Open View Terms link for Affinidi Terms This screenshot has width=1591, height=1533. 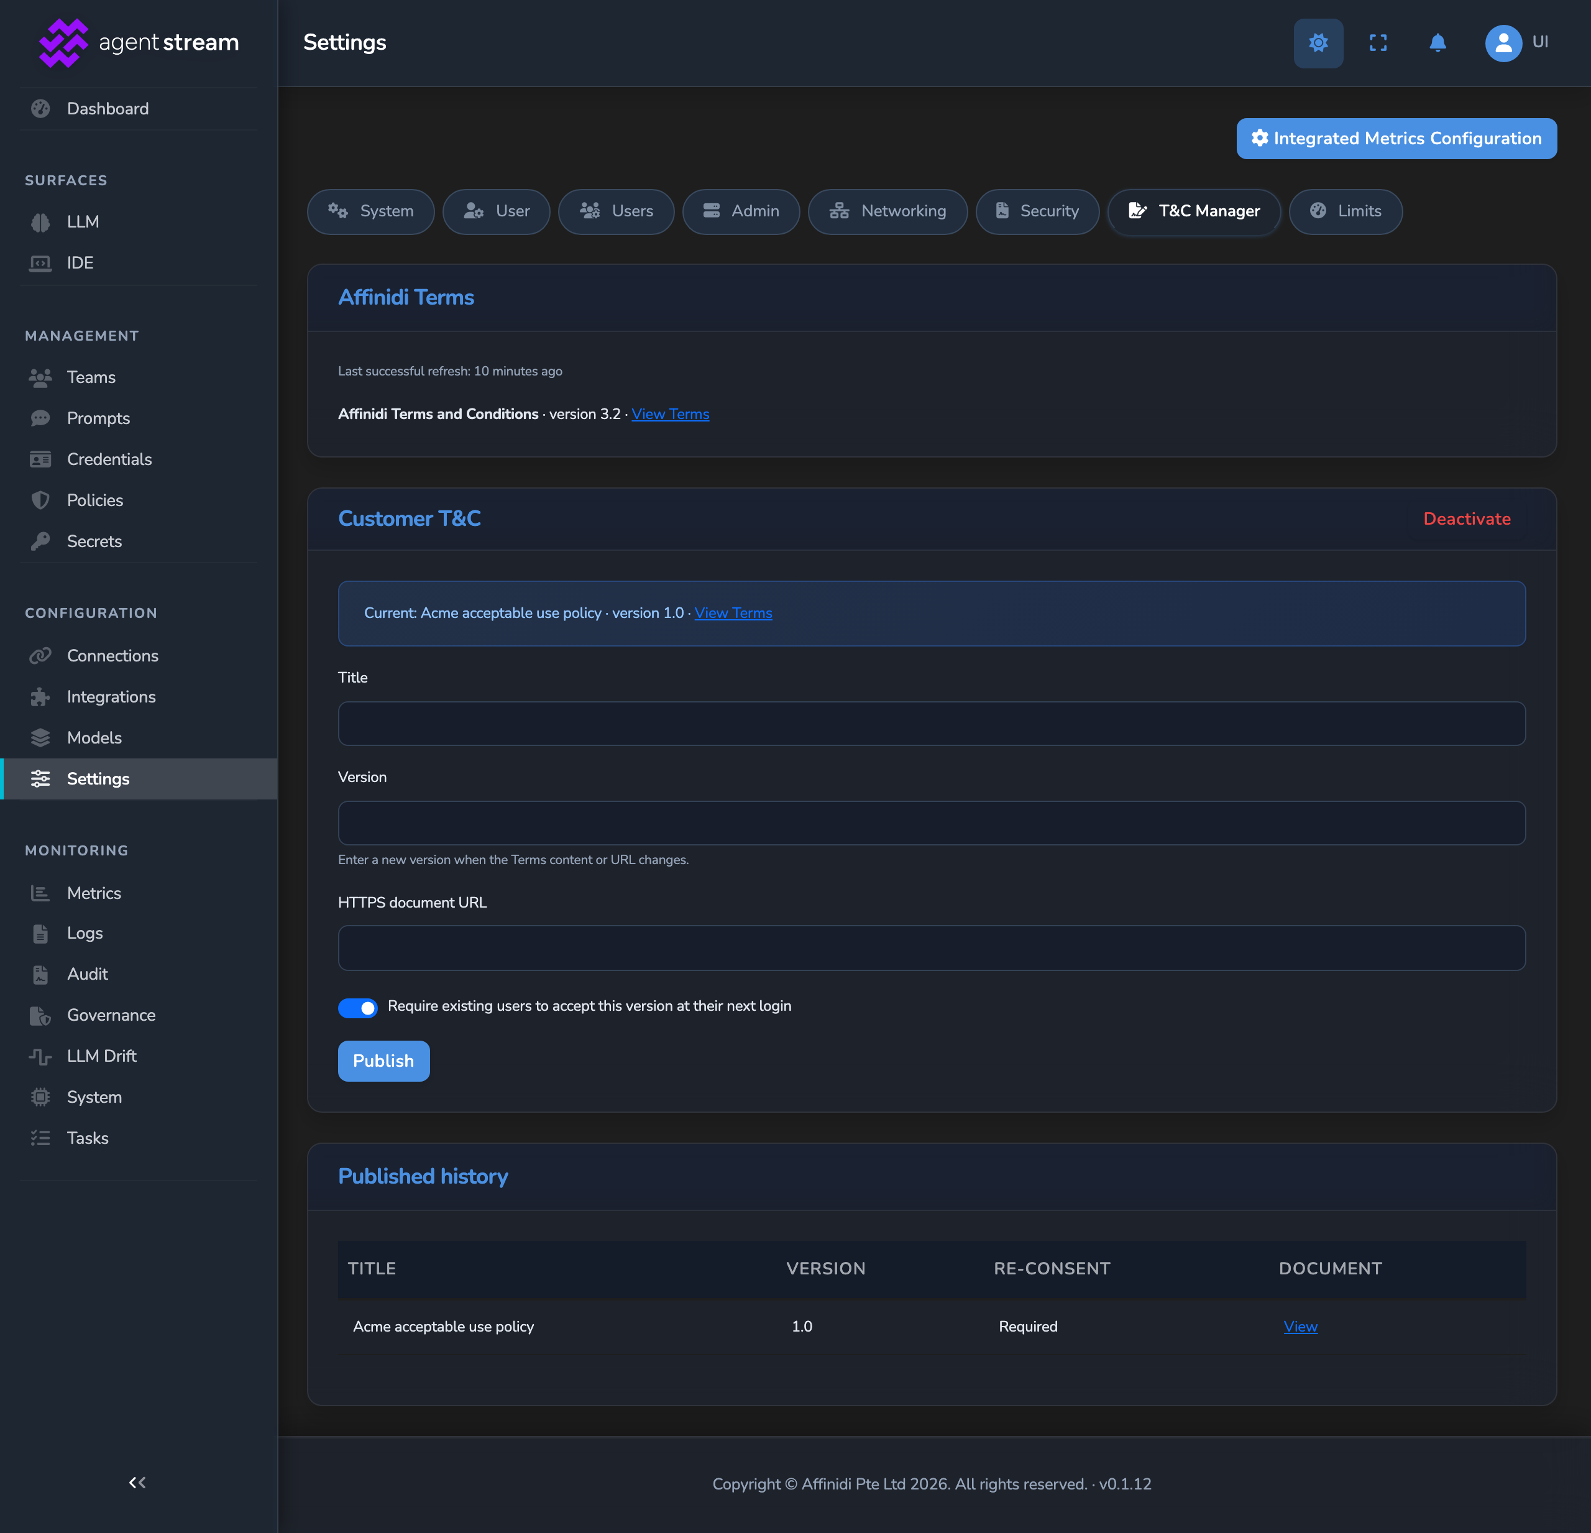pyautogui.click(x=671, y=414)
